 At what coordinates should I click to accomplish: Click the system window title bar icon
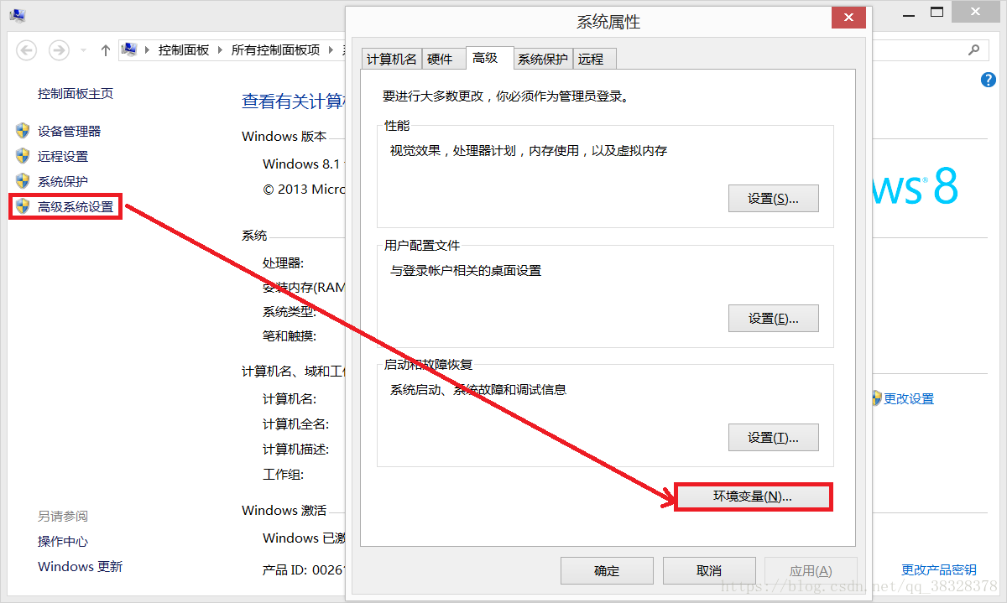click(17, 14)
